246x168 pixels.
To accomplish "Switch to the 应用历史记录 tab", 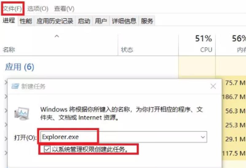I will 55,21.
